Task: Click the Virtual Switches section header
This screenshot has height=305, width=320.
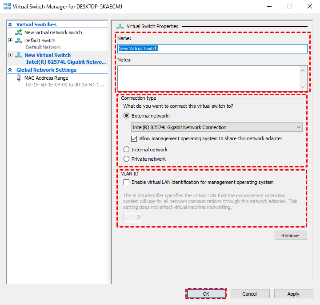Action: [36, 24]
